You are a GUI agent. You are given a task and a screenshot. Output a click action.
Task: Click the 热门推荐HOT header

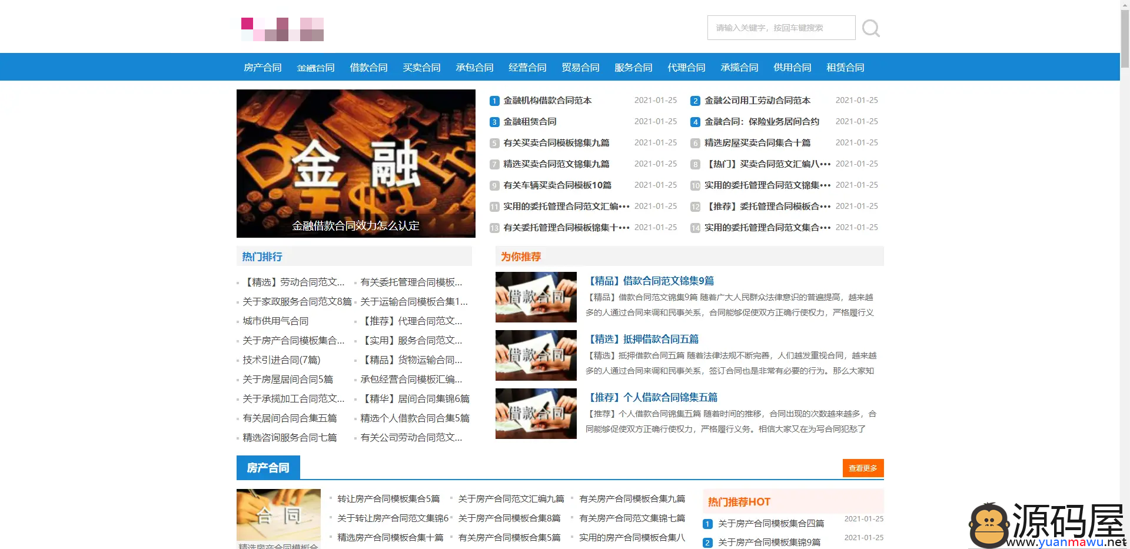(x=739, y=502)
